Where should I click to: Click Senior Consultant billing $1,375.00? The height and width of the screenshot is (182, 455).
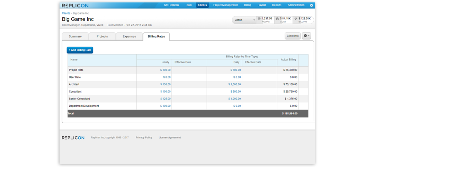tap(291, 99)
